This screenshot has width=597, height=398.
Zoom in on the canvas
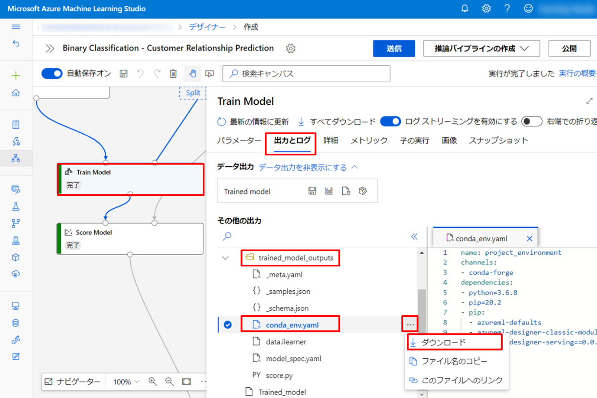pyautogui.click(x=153, y=381)
